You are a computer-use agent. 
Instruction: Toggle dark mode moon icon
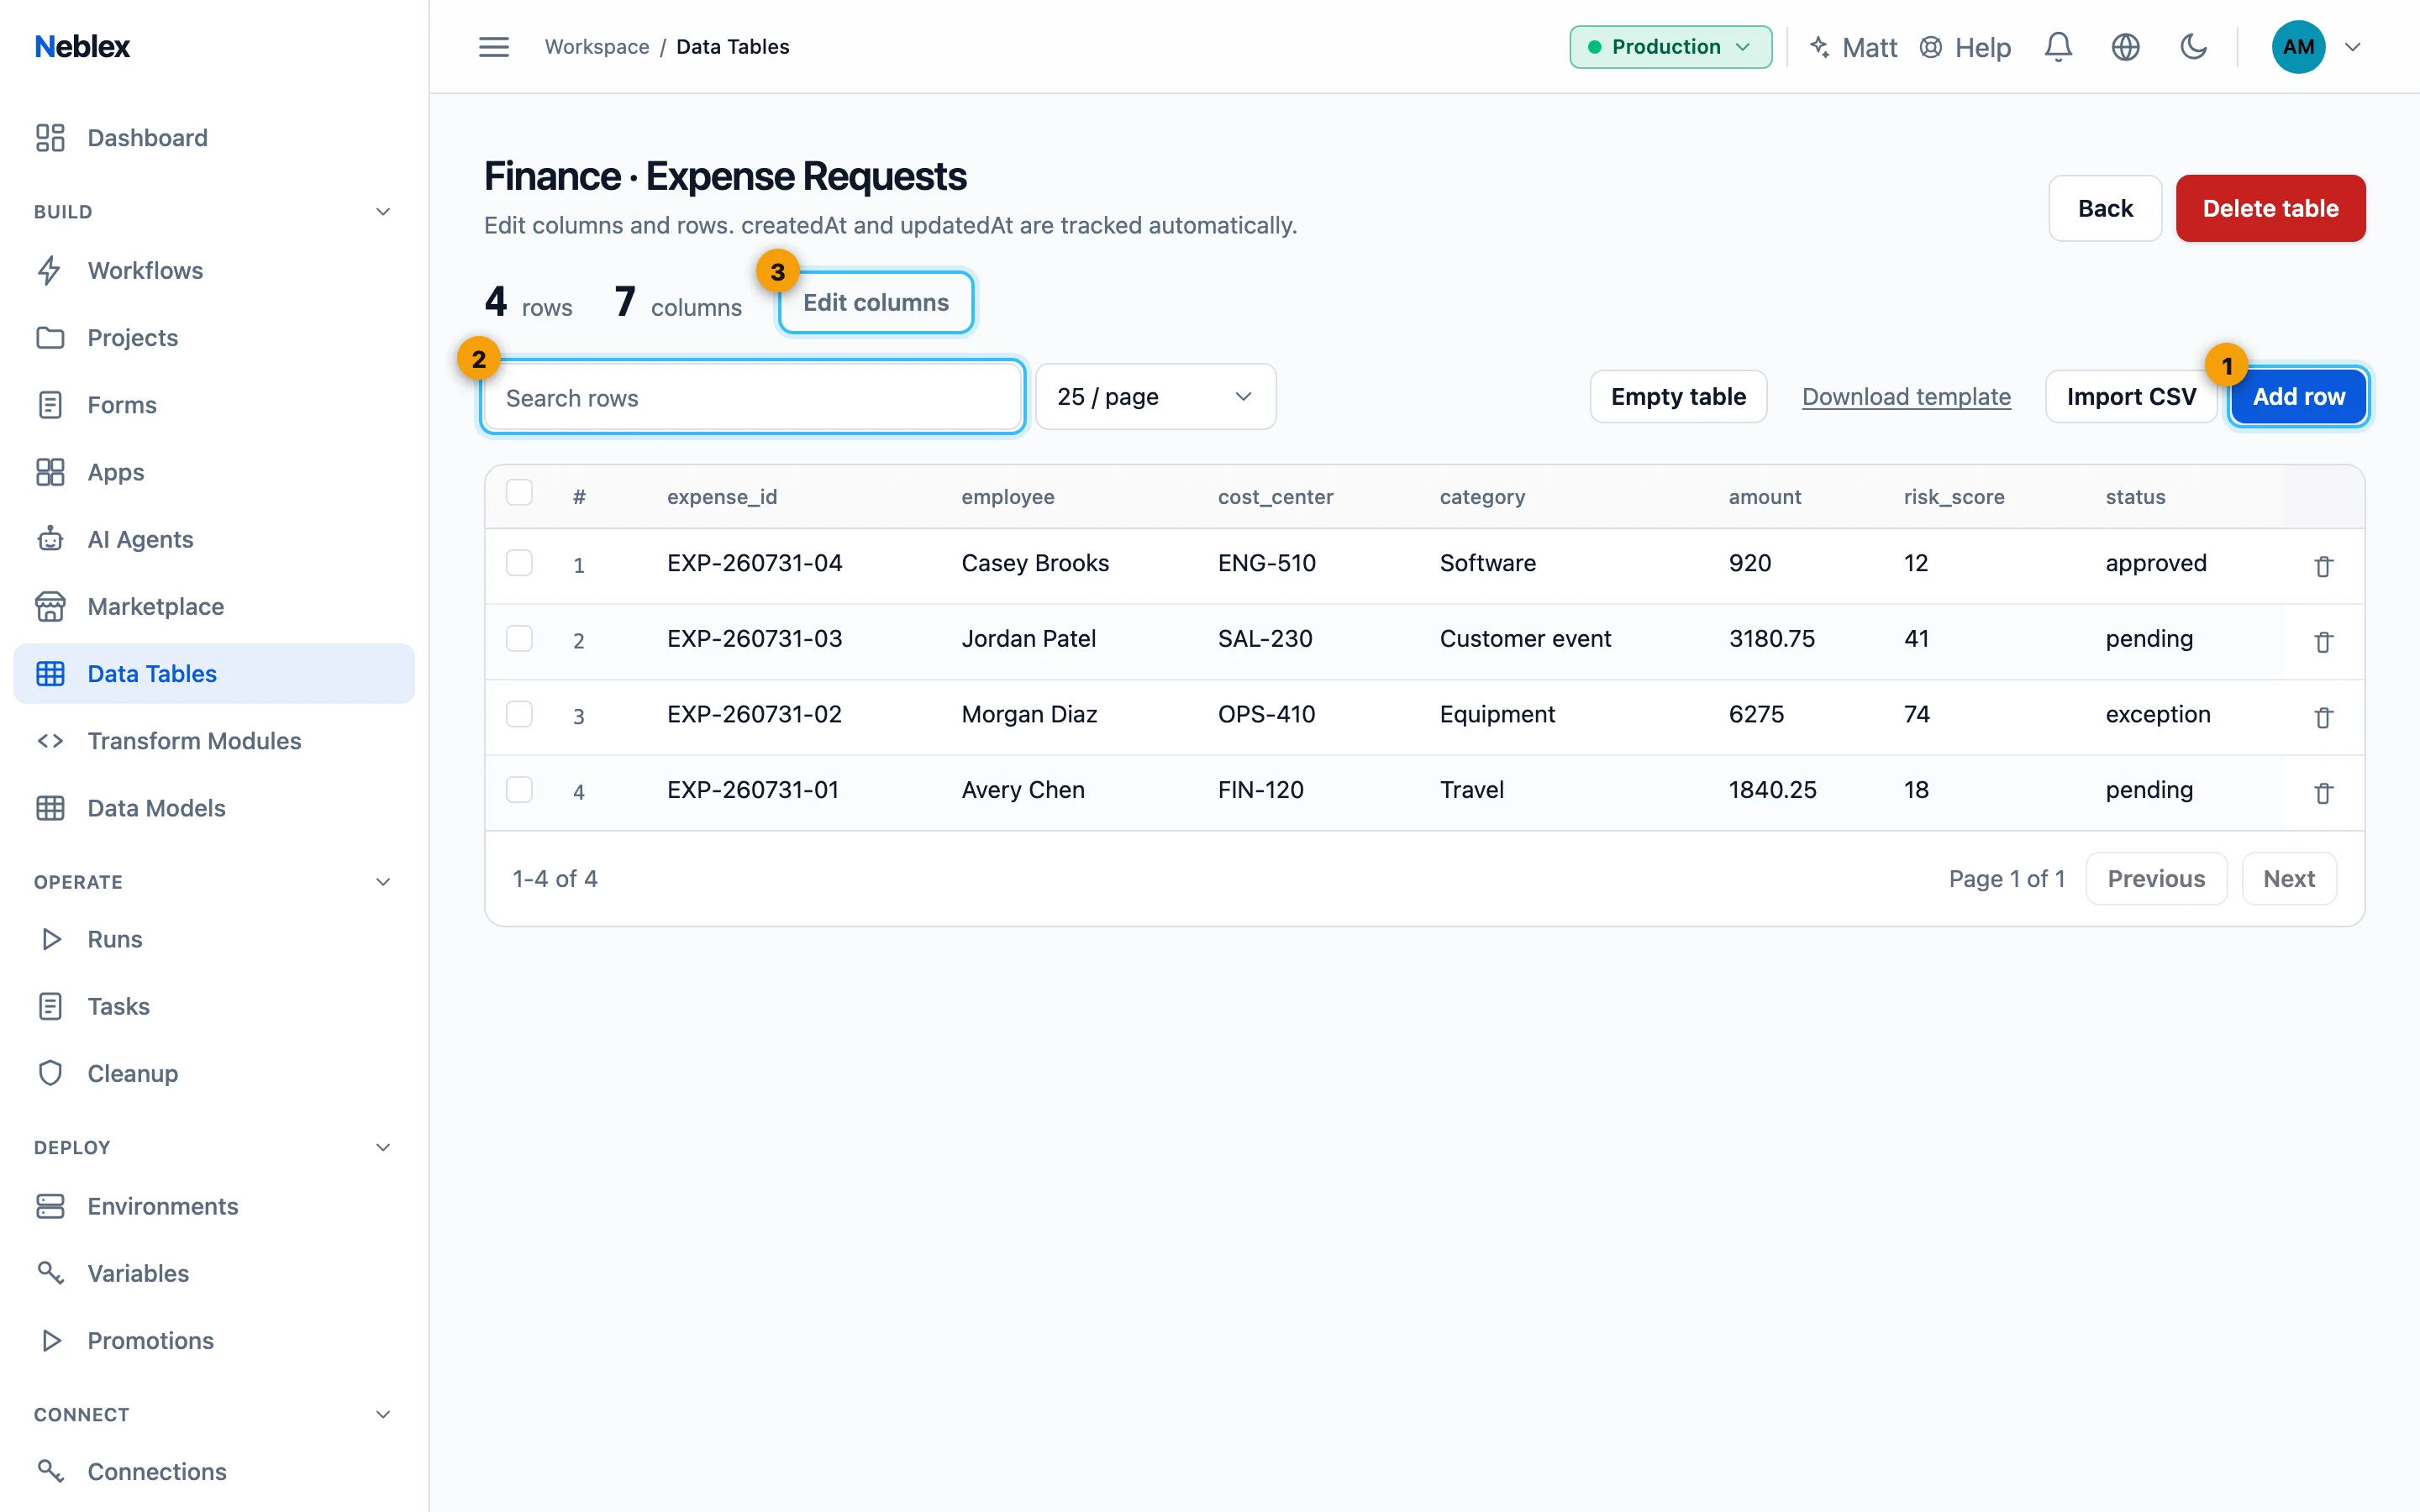tap(2193, 47)
